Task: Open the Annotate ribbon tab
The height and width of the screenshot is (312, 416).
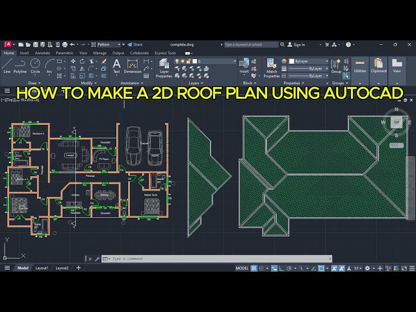Action: [42, 53]
